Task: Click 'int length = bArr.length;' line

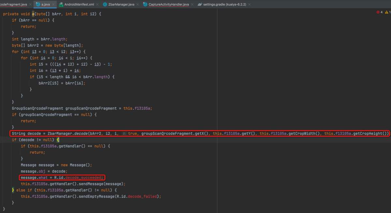Action: point(39,39)
